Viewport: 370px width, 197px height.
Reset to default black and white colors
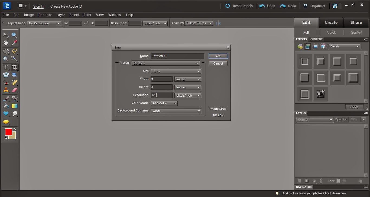point(6,138)
